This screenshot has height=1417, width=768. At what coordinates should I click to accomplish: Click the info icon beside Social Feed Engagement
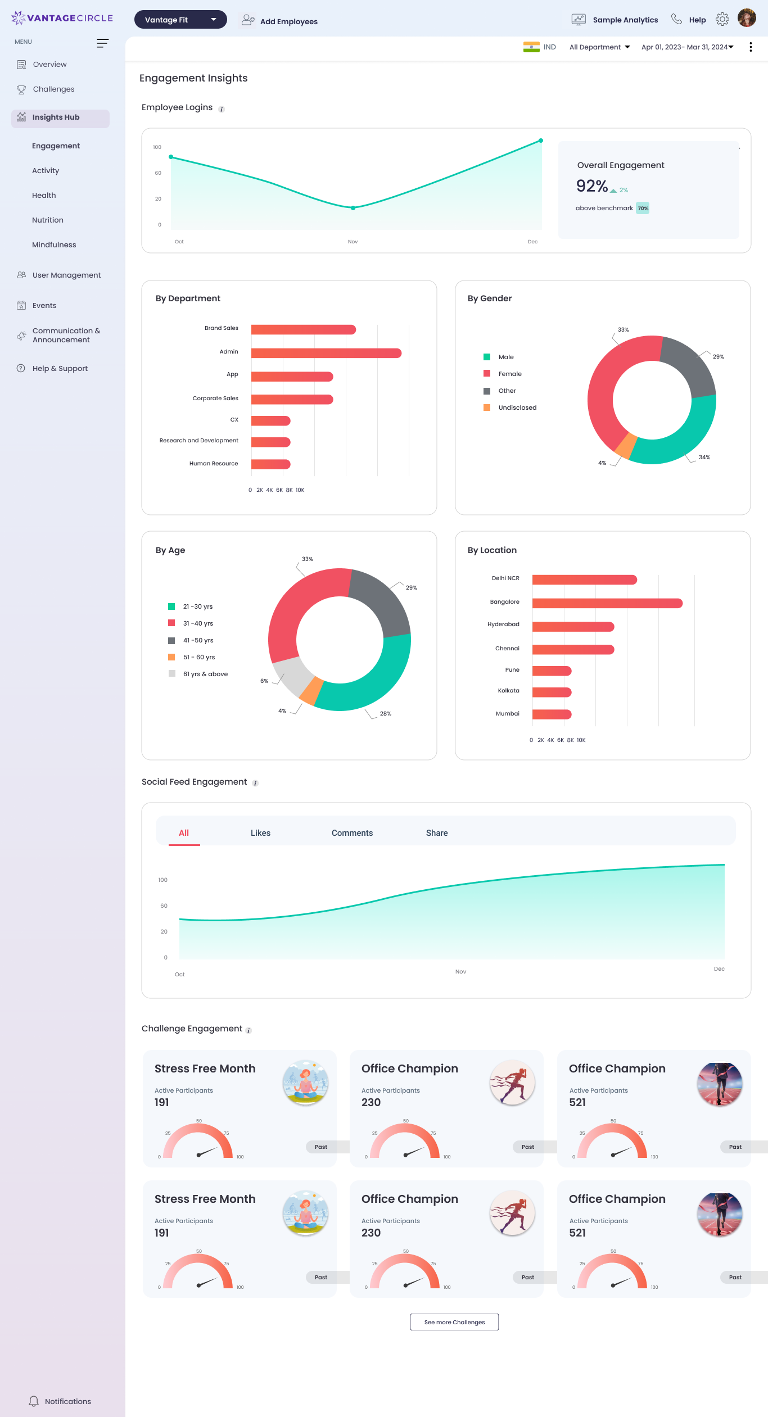pyautogui.click(x=255, y=783)
